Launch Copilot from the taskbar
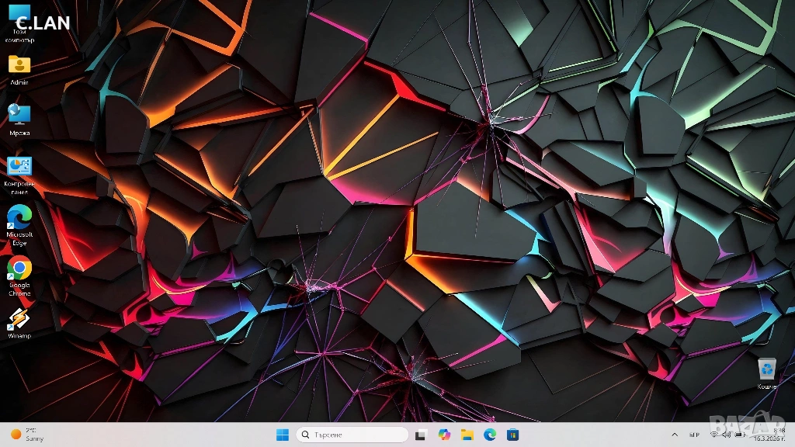The width and height of the screenshot is (795, 447). pyautogui.click(x=444, y=435)
